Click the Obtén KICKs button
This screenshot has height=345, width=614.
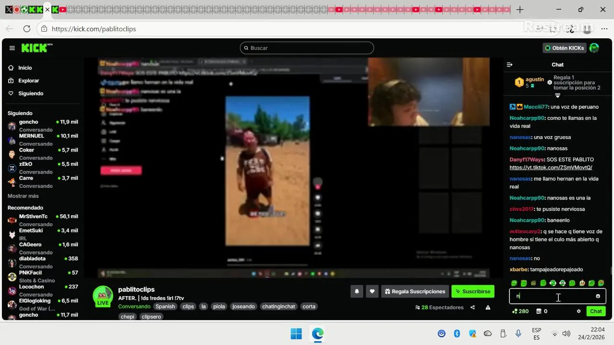pos(565,48)
